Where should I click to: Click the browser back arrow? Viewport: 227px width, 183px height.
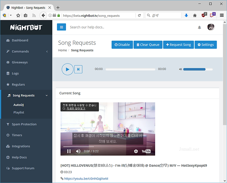pyautogui.click(x=43, y=15)
